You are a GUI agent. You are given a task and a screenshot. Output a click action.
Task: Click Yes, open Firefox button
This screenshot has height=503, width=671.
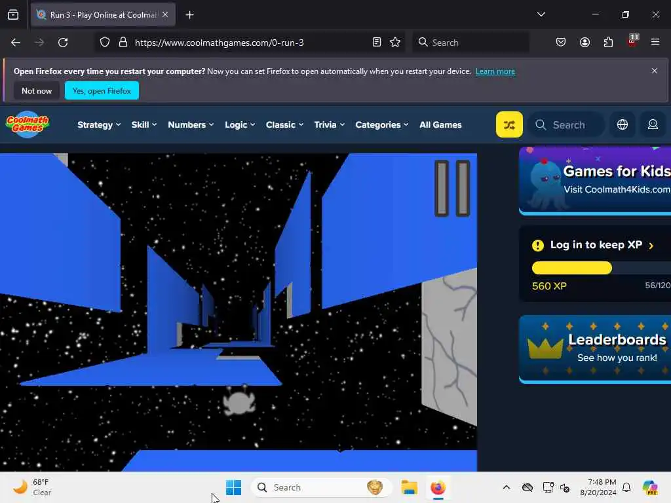click(102, 90)
